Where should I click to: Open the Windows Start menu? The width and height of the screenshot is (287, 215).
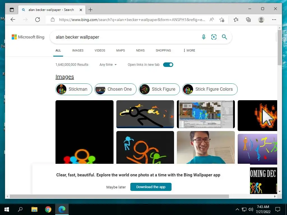click(7, 209)
